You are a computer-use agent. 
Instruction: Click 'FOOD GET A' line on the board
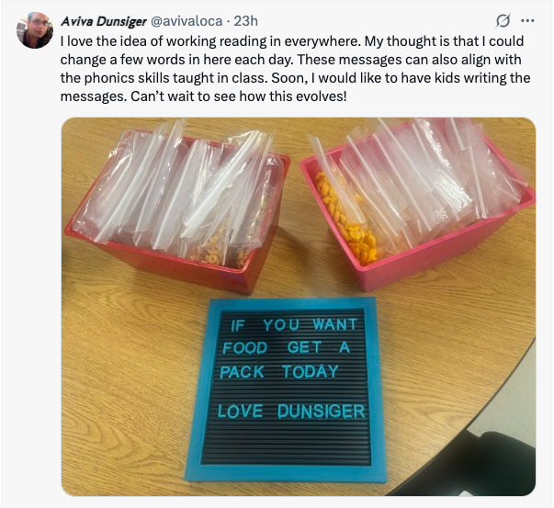coord(286,348)
